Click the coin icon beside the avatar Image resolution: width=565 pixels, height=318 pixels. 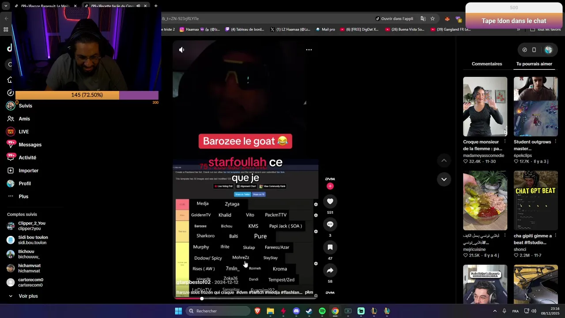pos(524,50)
